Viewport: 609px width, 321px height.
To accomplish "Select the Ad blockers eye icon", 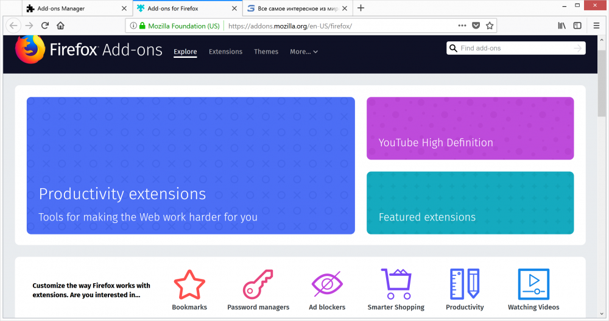I will (327, 284).
